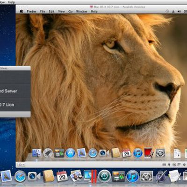
Task: Launch Safari from the host dock
Action: tap(20, 176)
